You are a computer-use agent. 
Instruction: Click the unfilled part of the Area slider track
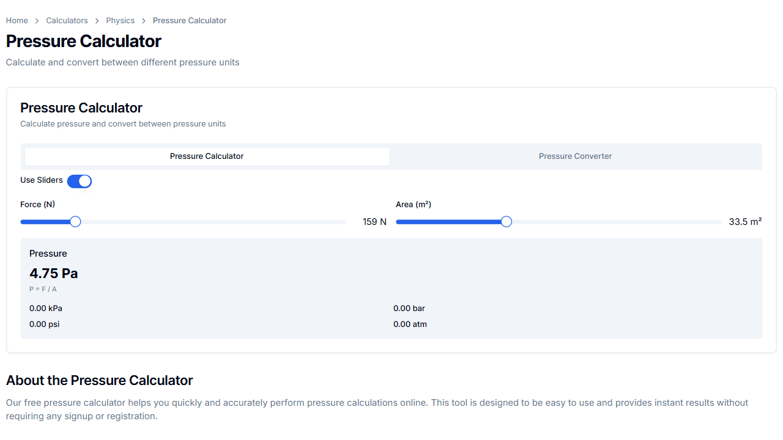612,222
